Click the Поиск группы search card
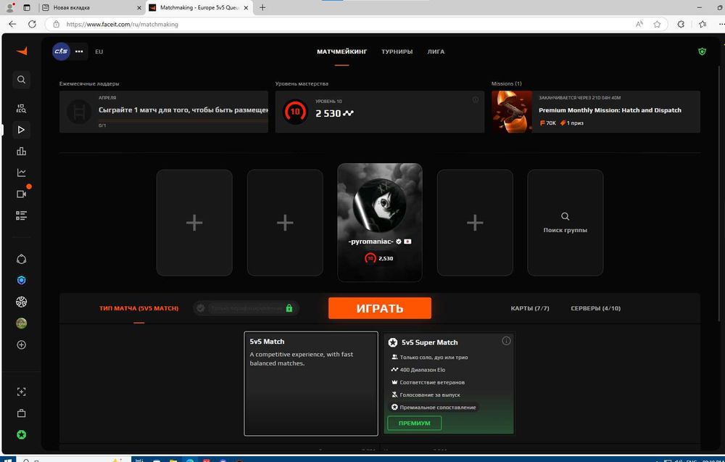 click(565, 223)
